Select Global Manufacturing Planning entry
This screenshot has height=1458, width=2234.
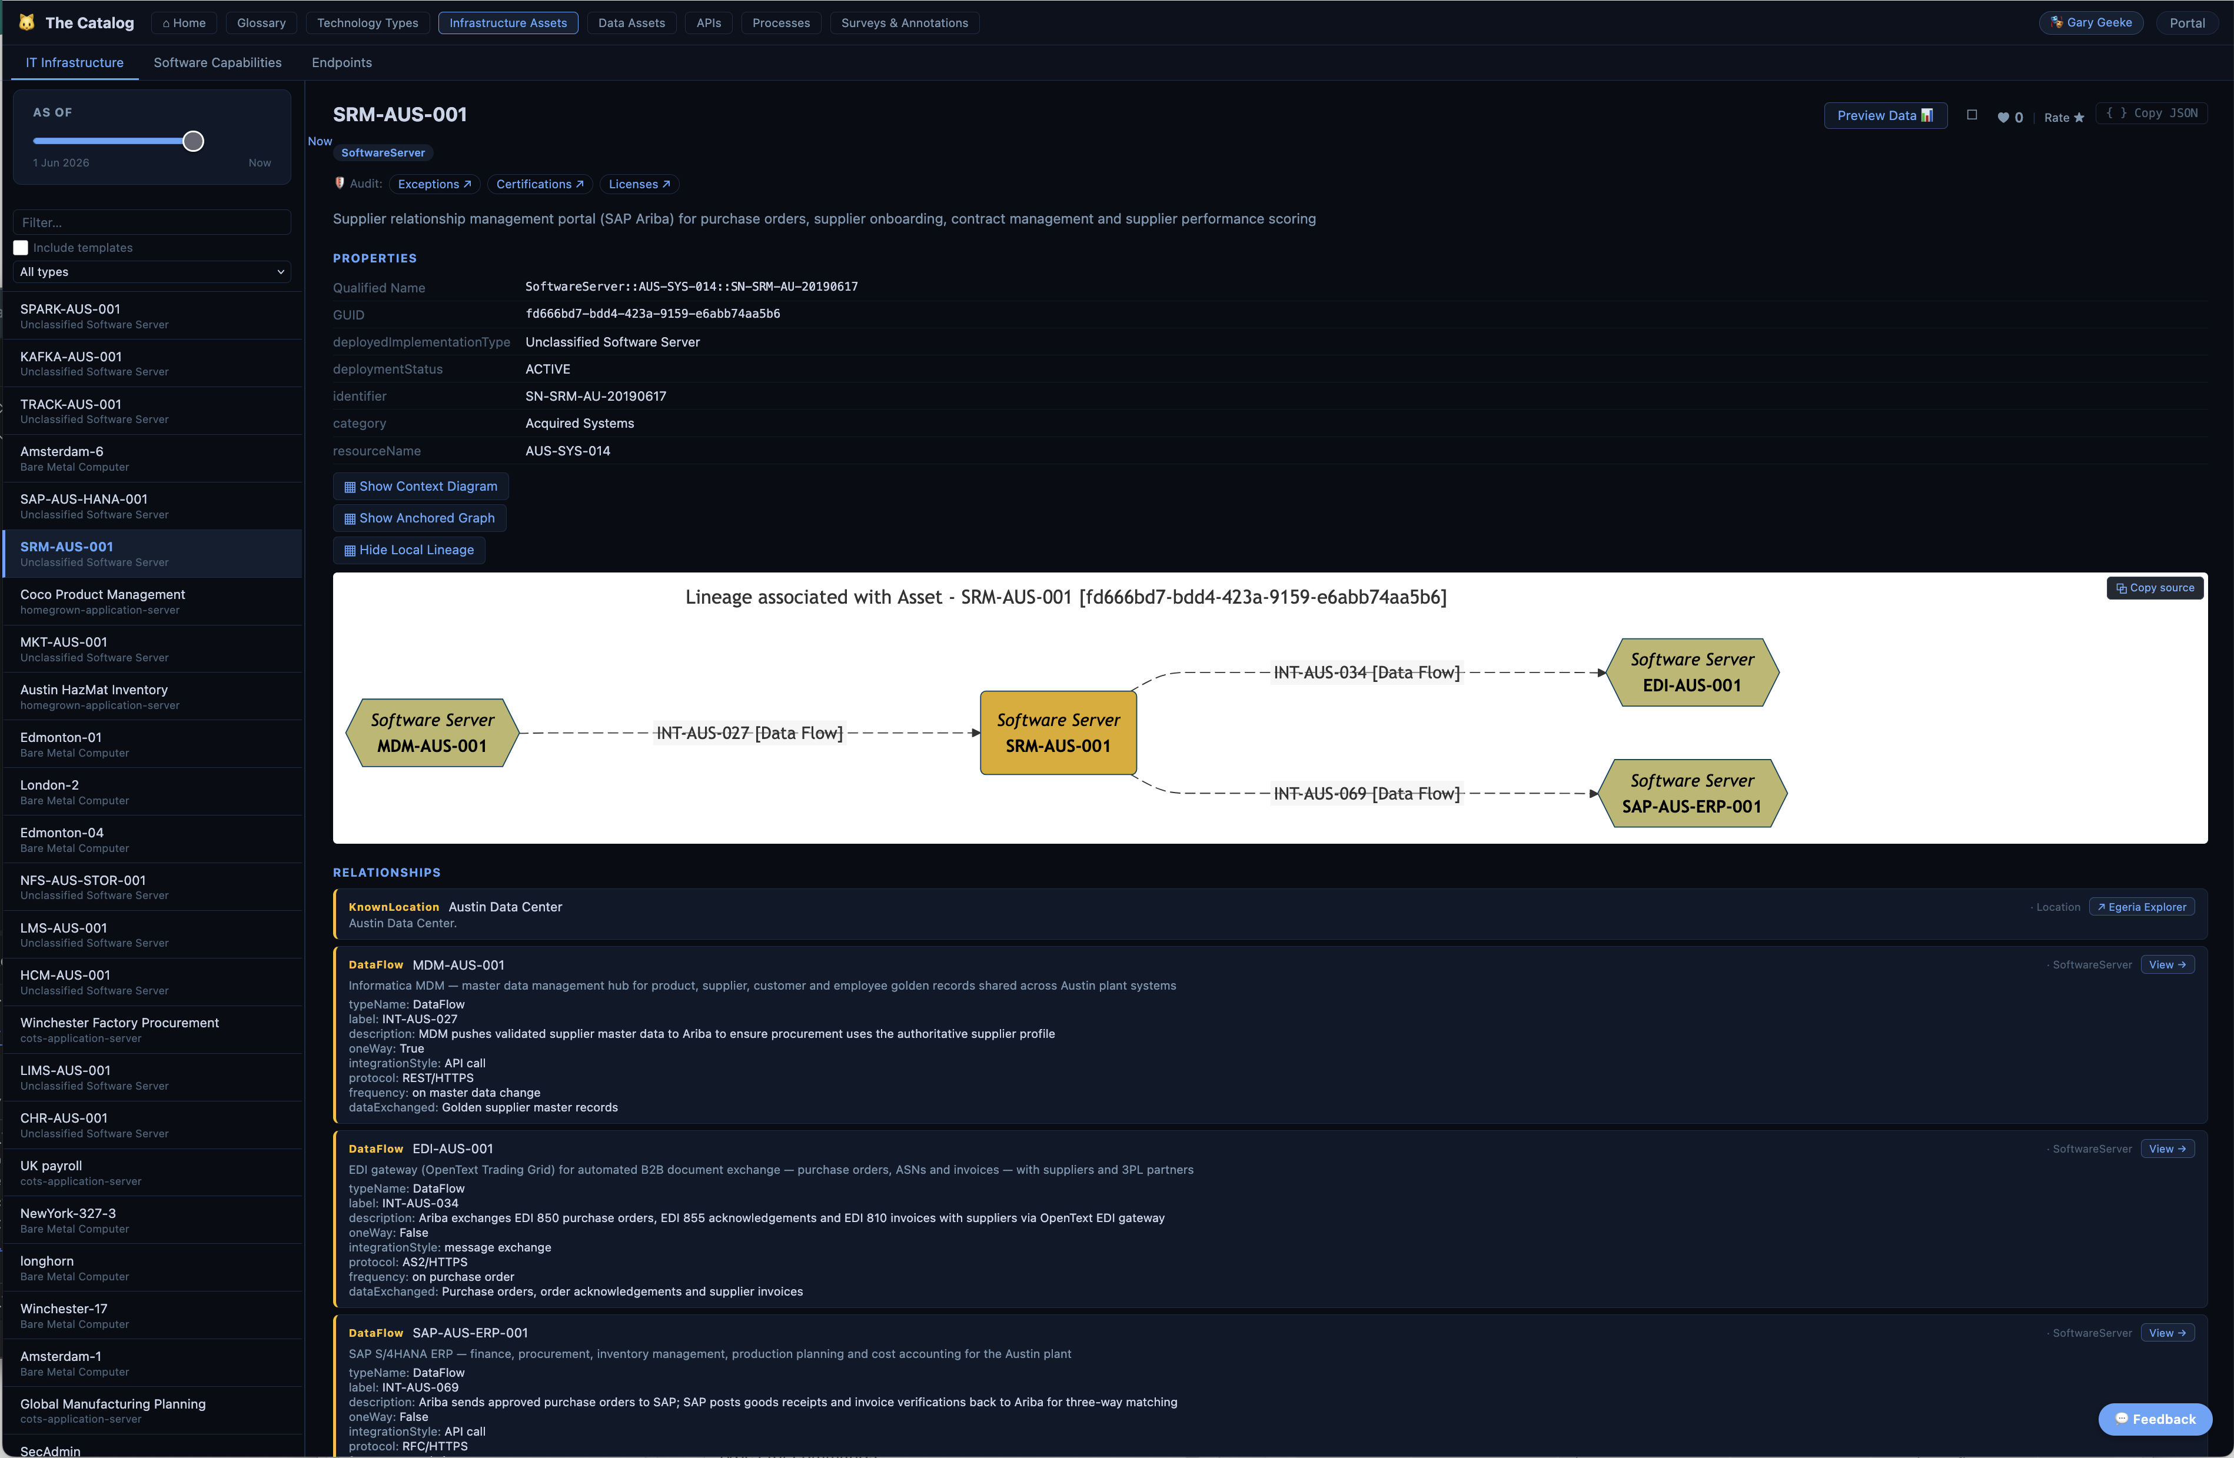[152, 1411]
